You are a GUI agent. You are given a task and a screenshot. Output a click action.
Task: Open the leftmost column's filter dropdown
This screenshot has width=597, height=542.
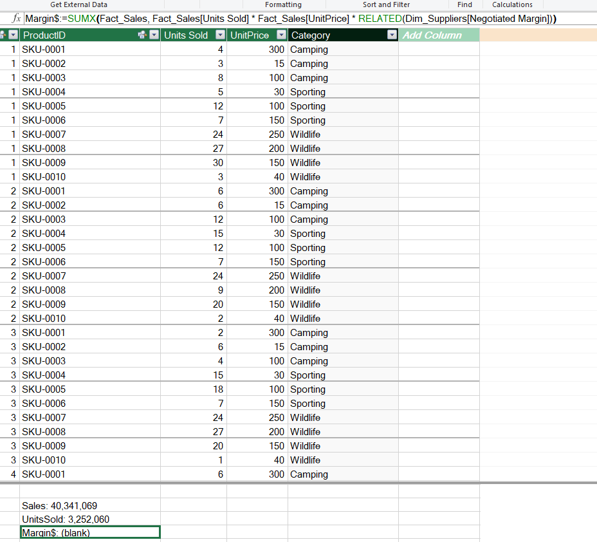point(14,35)
